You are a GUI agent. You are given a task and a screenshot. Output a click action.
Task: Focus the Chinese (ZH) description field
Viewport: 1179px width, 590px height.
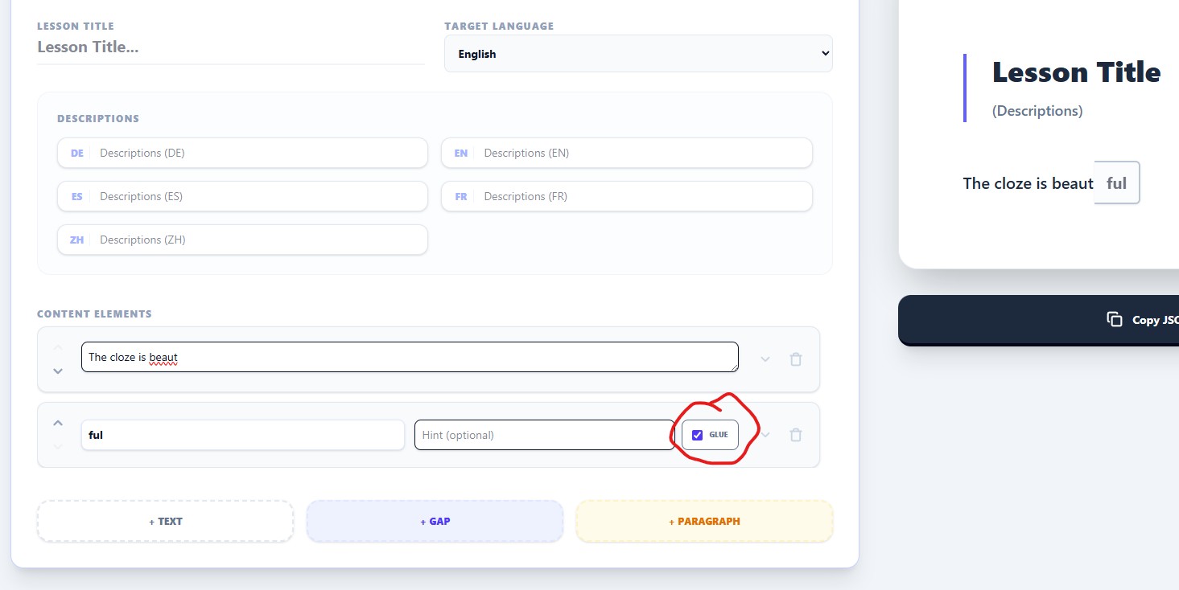259,240
